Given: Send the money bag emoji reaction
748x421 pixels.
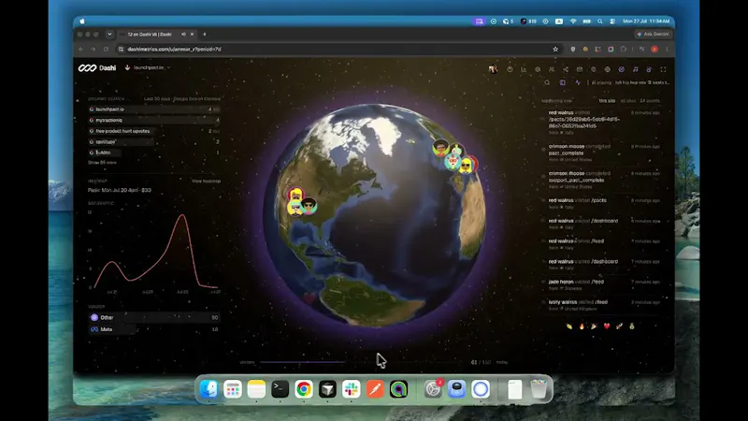Looking at the screenshot, I should tap(632, 327).
